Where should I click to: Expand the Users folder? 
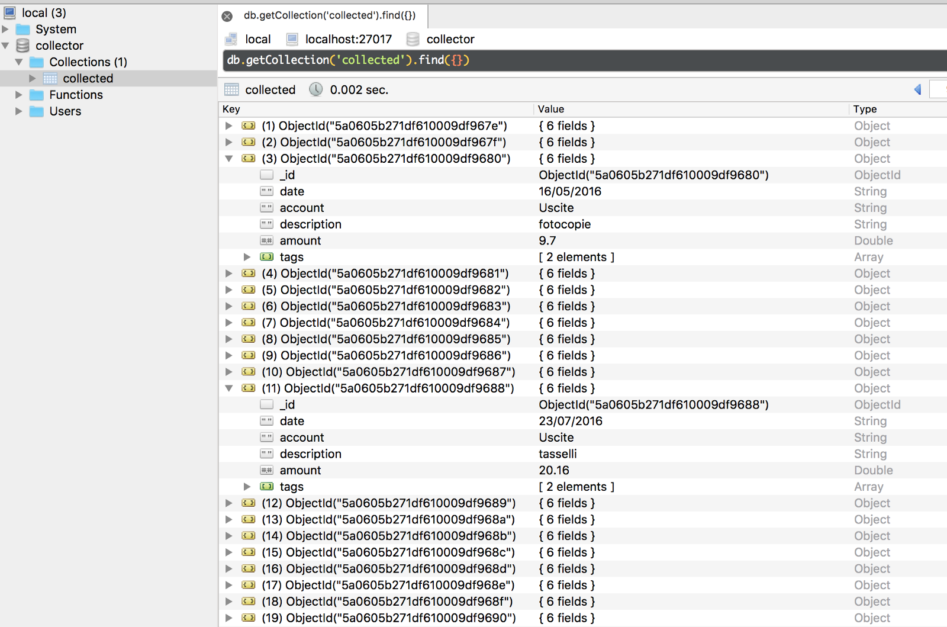(19, 111)
